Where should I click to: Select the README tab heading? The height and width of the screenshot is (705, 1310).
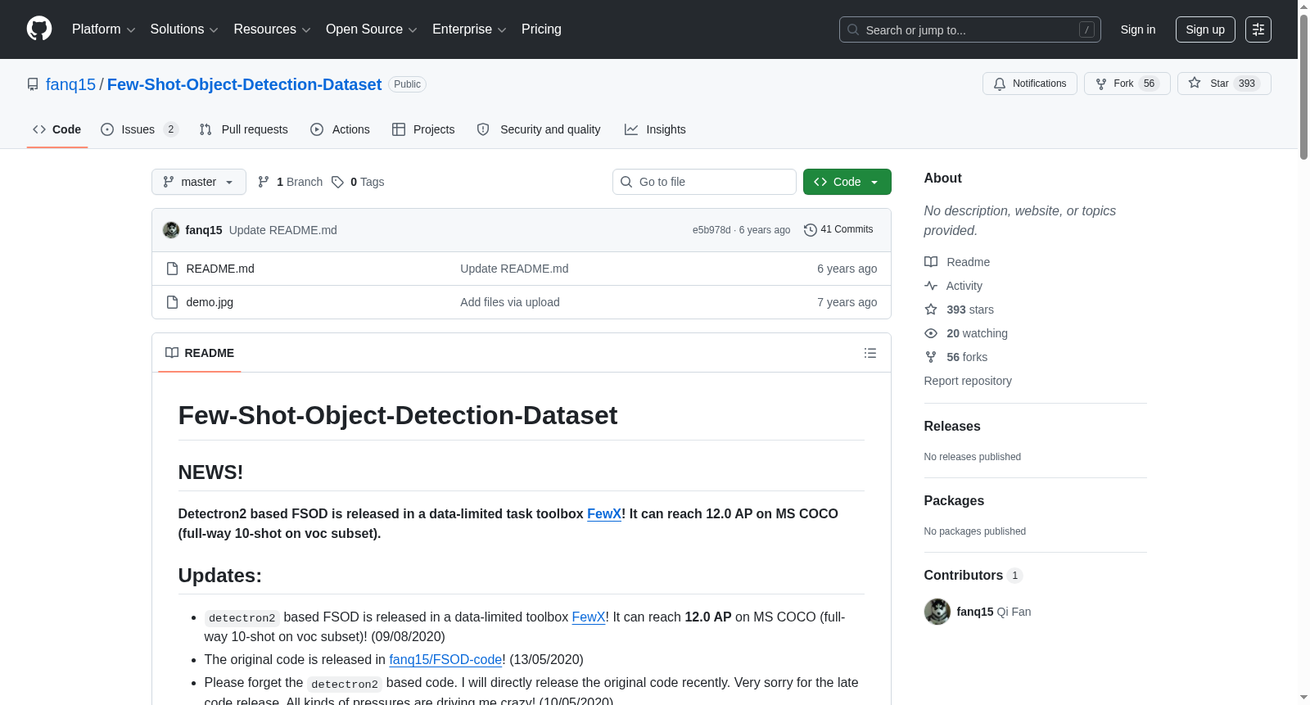pos(200,353)
